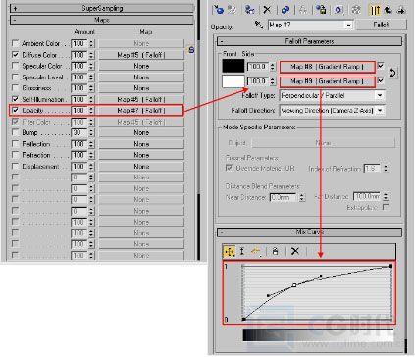Image resolution: width=415 pixels, height=357 pixels.
Task: Click the Specular Color None map button
Action: 141,66
